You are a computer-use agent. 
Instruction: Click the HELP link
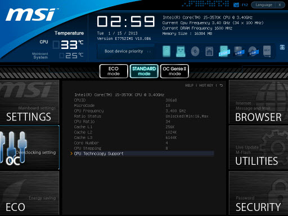[x=189, y=85]
